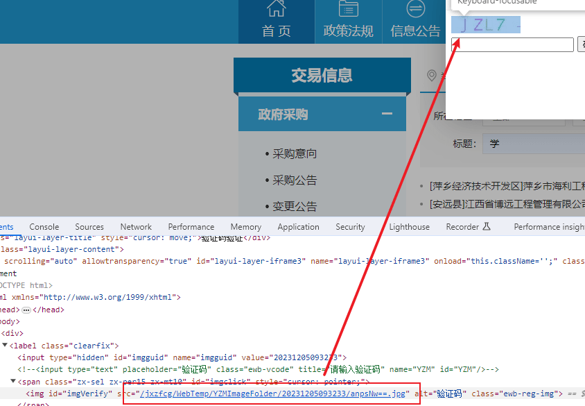This screenshot has height=406, width=585.
Task: Open the Network tab in DevTools
Action: click(136, 227)
